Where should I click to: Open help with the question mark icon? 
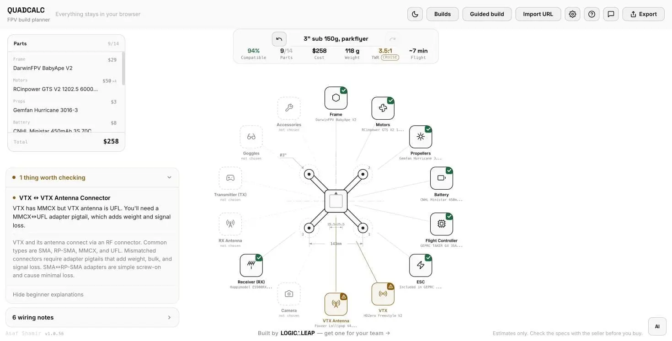(592, 14)
